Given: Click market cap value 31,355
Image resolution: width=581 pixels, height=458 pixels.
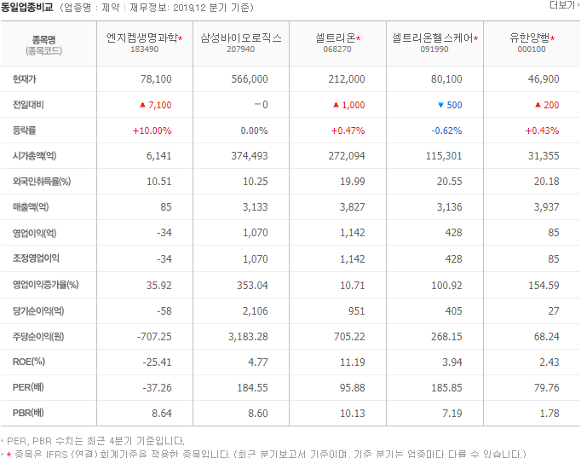Looking at the screenshot, I should click(x=544, y=156).
